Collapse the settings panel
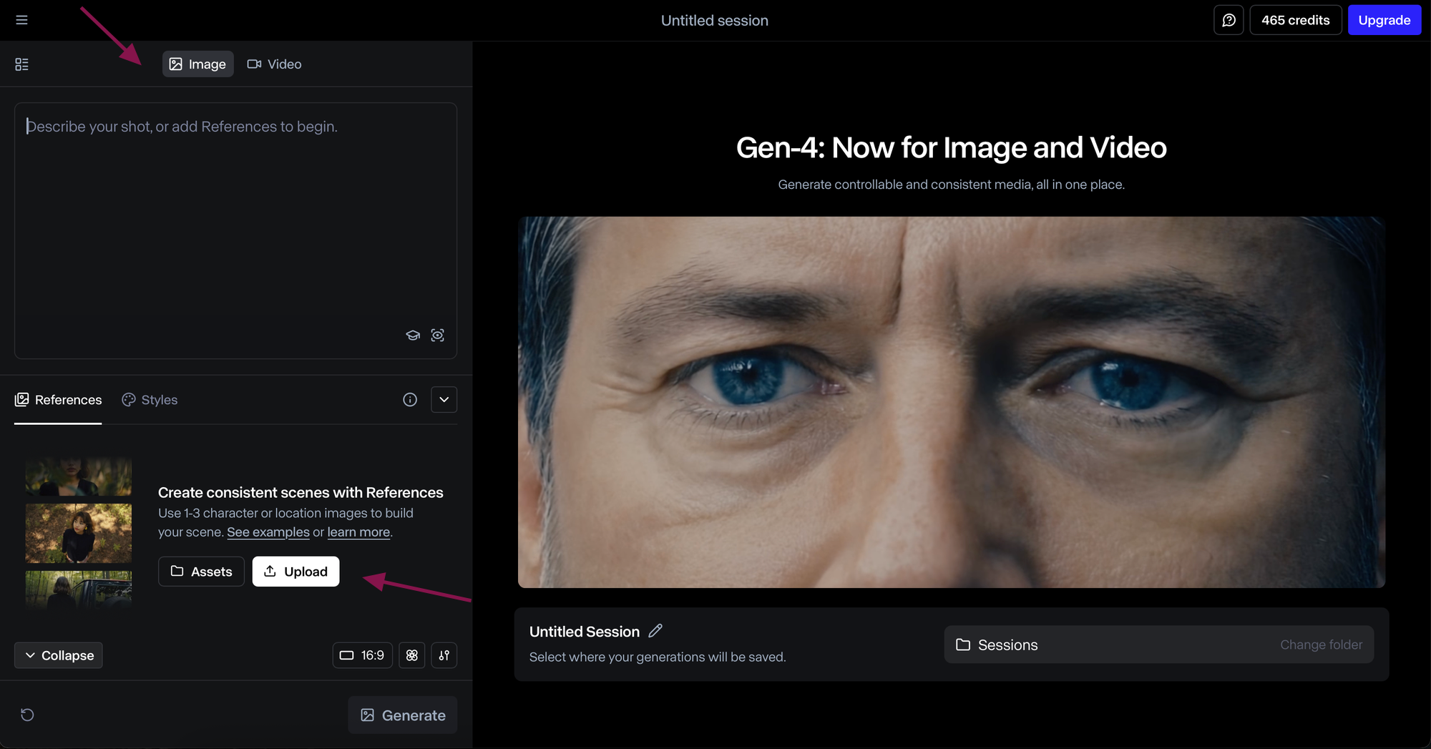This screenshot has height=749, width=1431. point(59,655)
